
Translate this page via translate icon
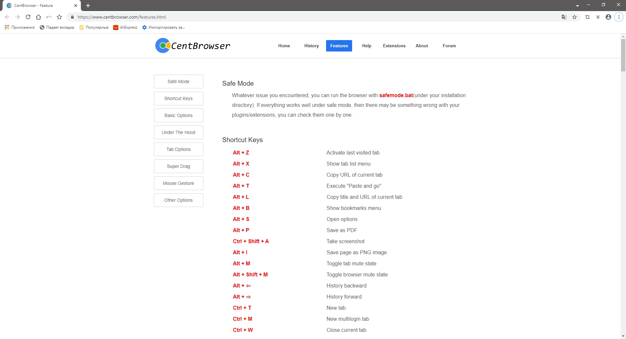click(564, 17)
